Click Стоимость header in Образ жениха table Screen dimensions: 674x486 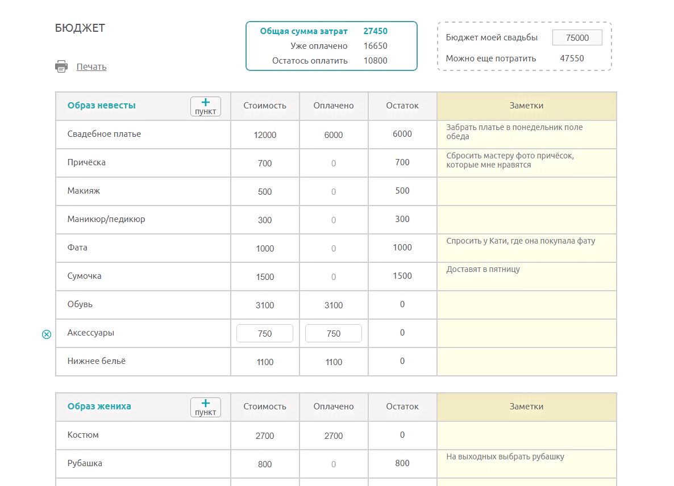click(x=265, y=407)
